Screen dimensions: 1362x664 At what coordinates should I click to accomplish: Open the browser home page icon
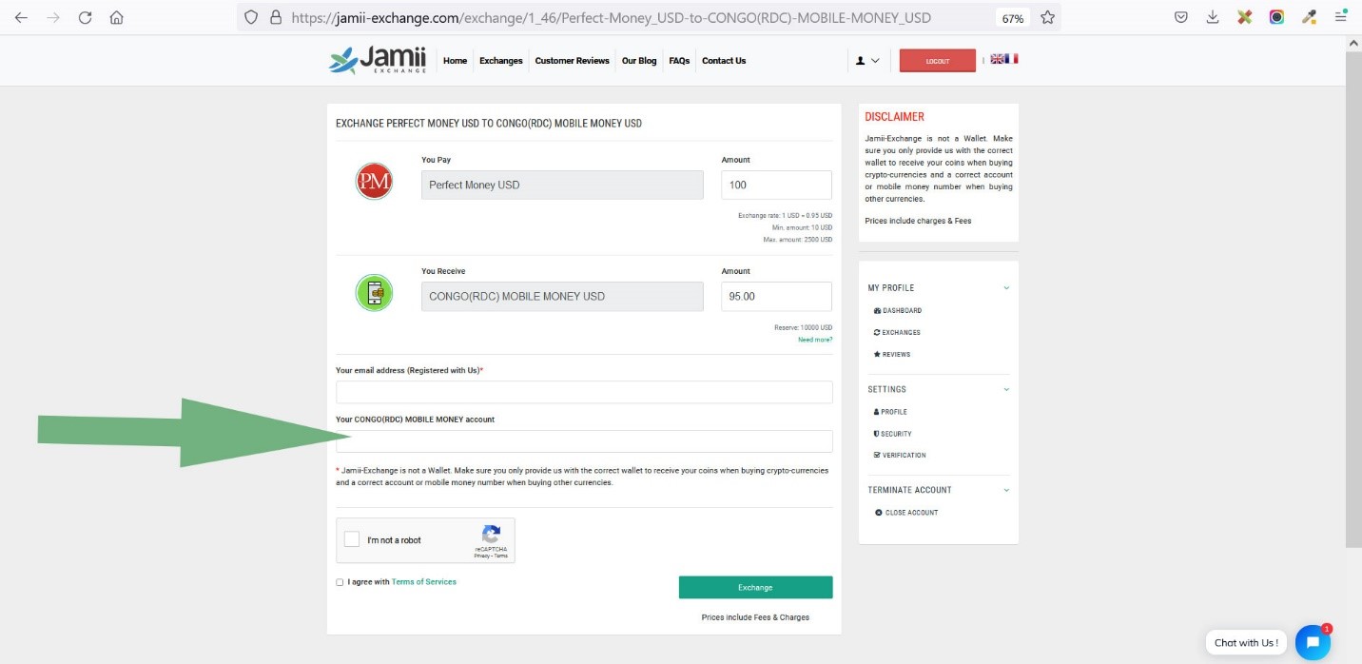tap(116, 17)
